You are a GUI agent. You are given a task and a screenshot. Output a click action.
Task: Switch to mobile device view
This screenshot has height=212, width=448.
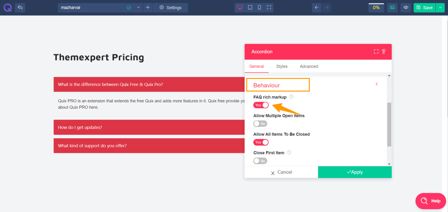point(259,7)
